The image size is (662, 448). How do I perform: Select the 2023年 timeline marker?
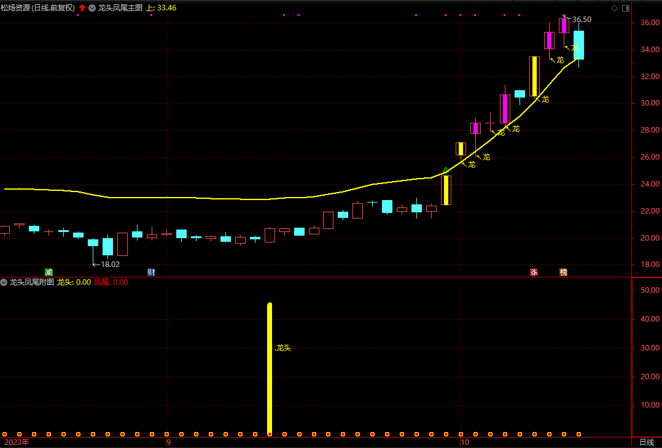[x=17, y=442]
